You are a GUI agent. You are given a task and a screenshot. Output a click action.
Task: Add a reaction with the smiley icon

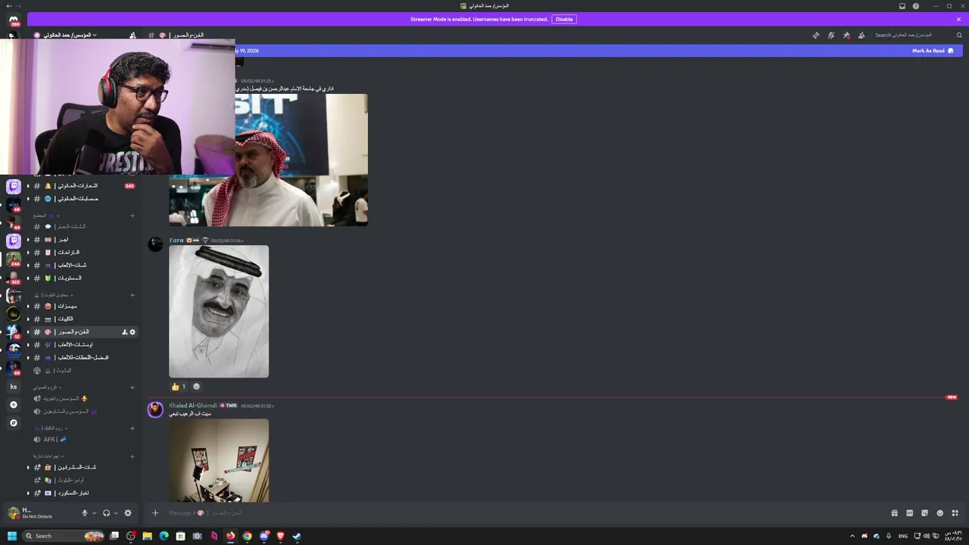pyautogui.click(x=196, y=387)
